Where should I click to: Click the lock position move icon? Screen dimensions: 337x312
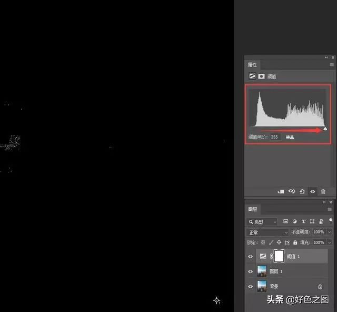[279, 242]
